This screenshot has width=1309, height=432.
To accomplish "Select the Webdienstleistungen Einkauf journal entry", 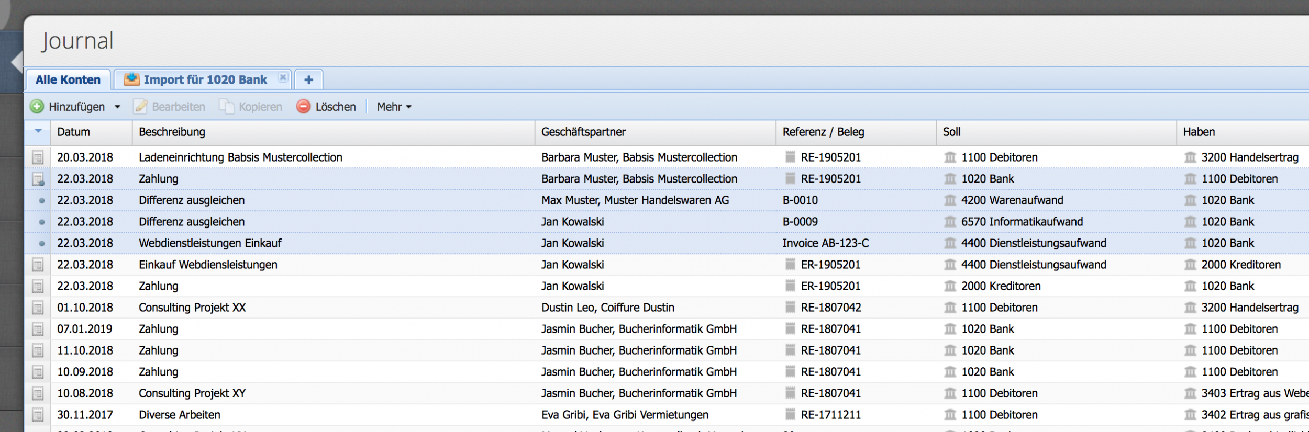I will tap(210, 243).
